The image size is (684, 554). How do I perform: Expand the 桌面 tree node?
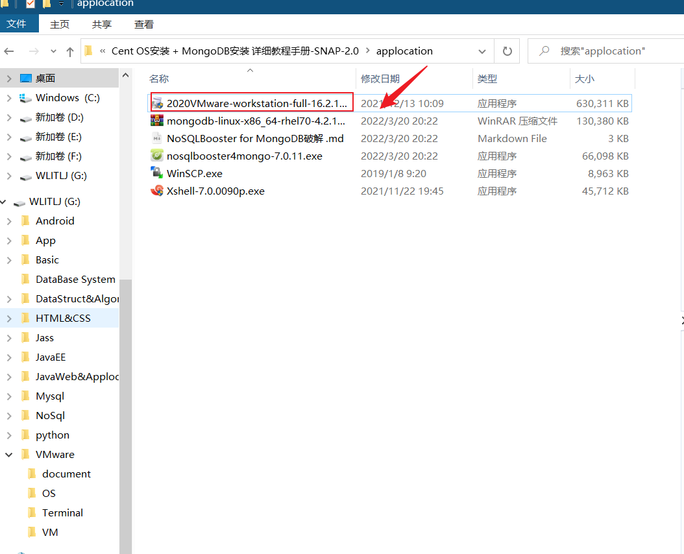(x=9, y=78)
